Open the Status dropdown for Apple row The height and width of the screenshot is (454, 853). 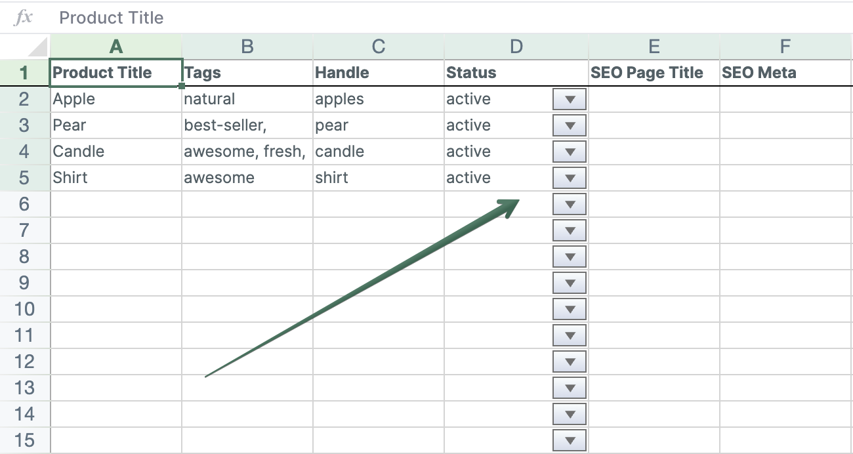pyautogui.click(x=568, y=99)
